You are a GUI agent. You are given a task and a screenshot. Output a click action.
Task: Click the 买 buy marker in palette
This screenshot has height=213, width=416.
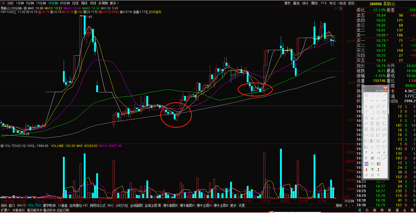click(x=366, y=175)
